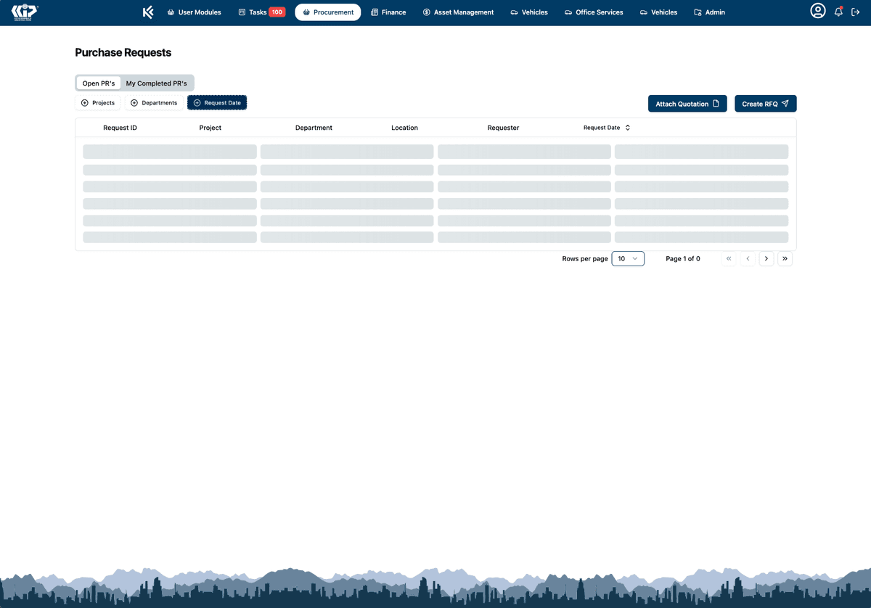Click the Create RFQ send icon

pos(785,103)
